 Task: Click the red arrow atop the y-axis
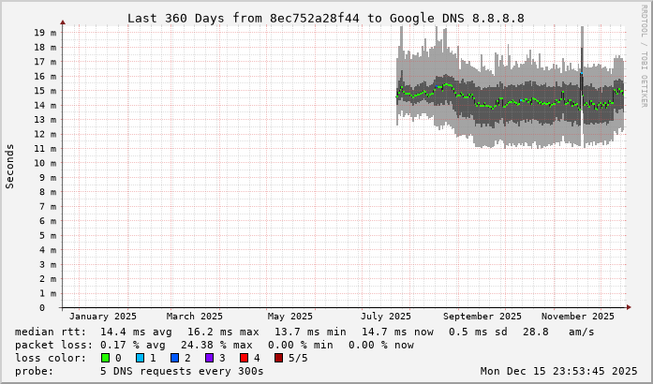click(63, 22)
